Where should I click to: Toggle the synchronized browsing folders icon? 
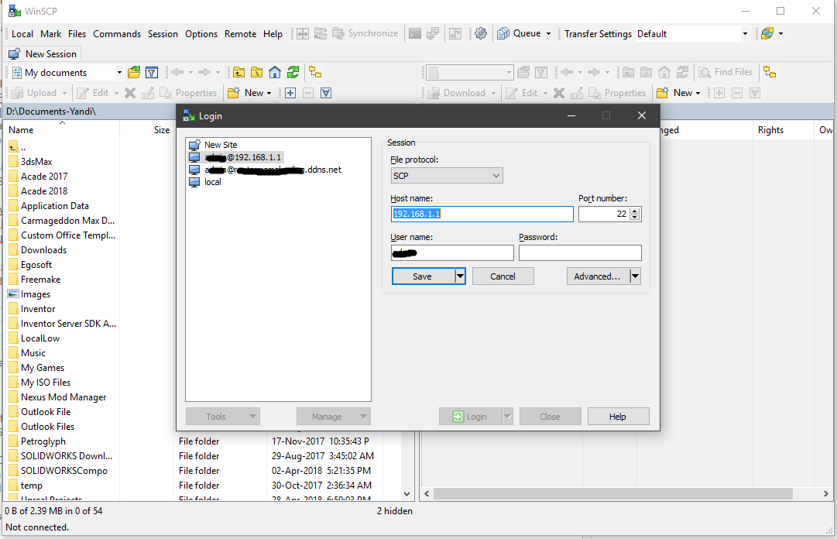coord(315,72)
